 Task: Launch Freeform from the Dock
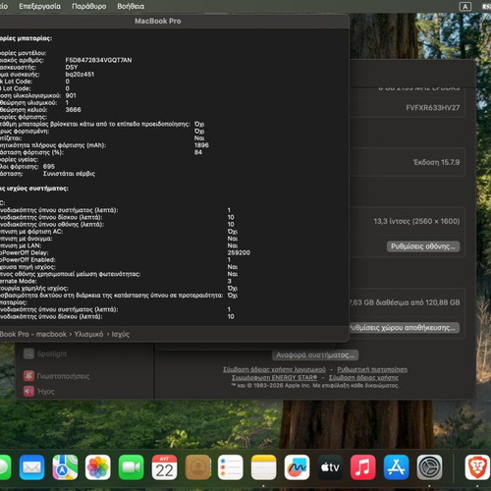click(x=297, y=467)
